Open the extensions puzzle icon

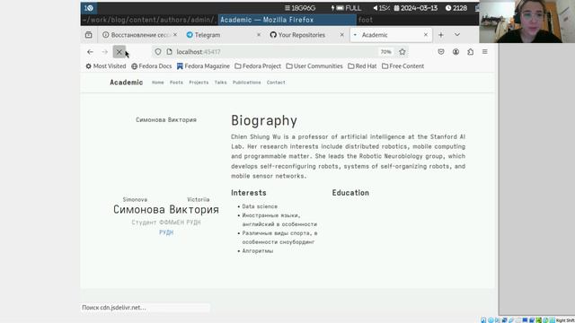pos(471,52)
